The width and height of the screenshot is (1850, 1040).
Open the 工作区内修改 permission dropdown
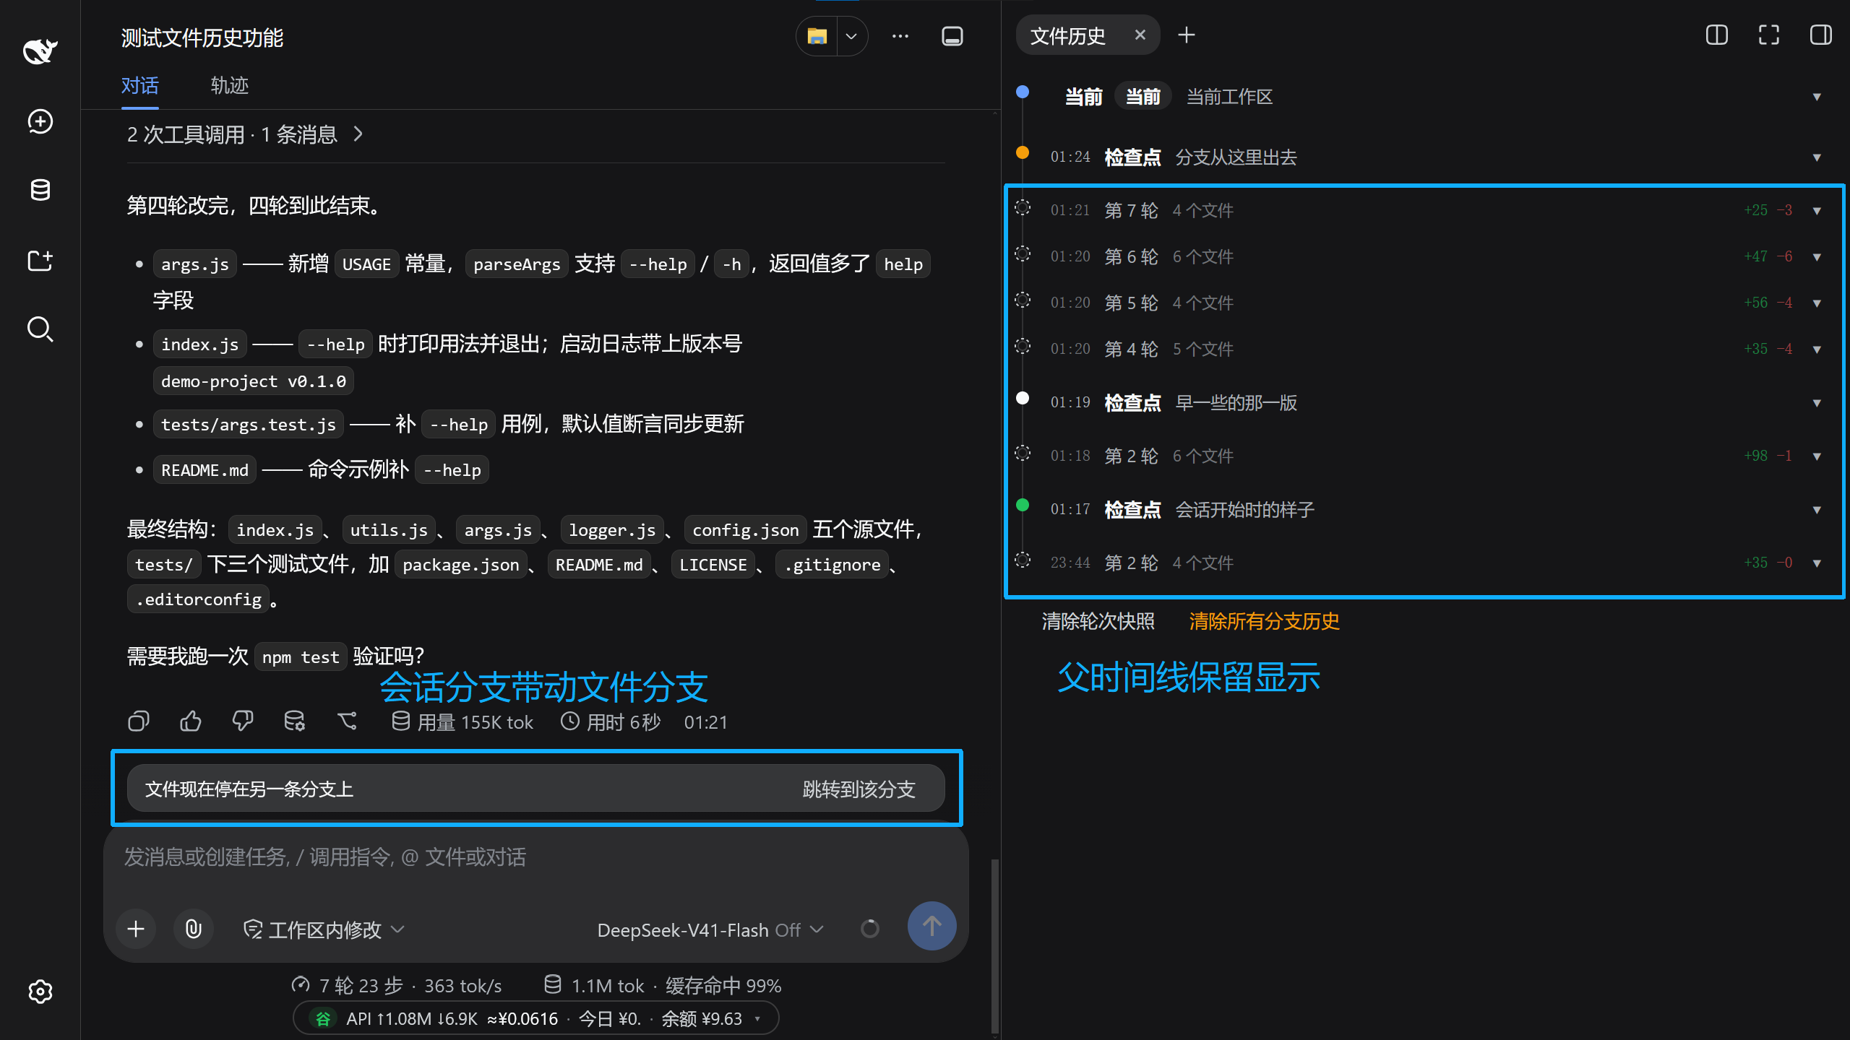pyautogui.click(x=324, y=929)
